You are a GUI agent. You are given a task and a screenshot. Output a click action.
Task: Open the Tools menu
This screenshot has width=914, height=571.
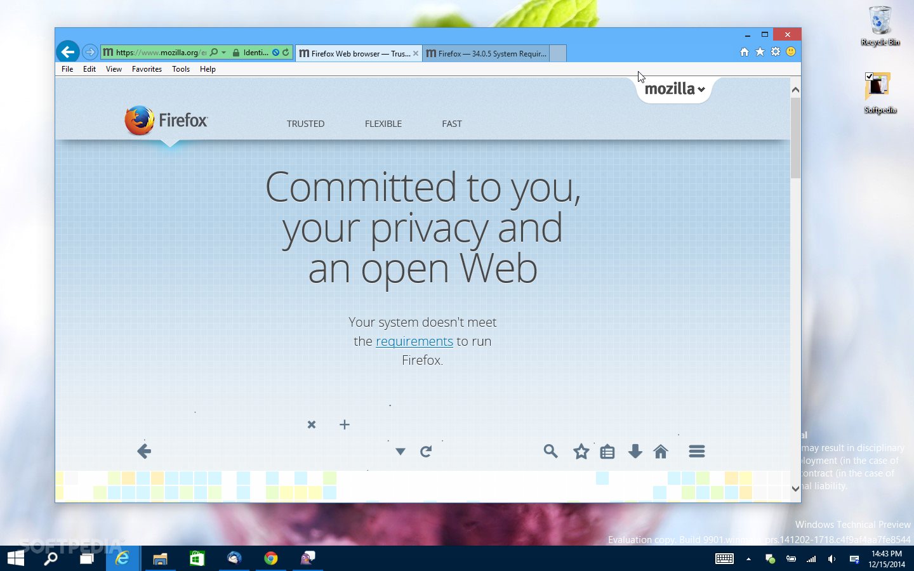coord(181,69)
